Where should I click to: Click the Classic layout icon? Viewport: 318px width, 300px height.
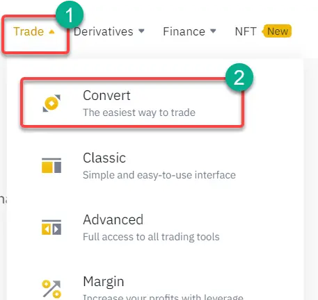click(51, 165)
